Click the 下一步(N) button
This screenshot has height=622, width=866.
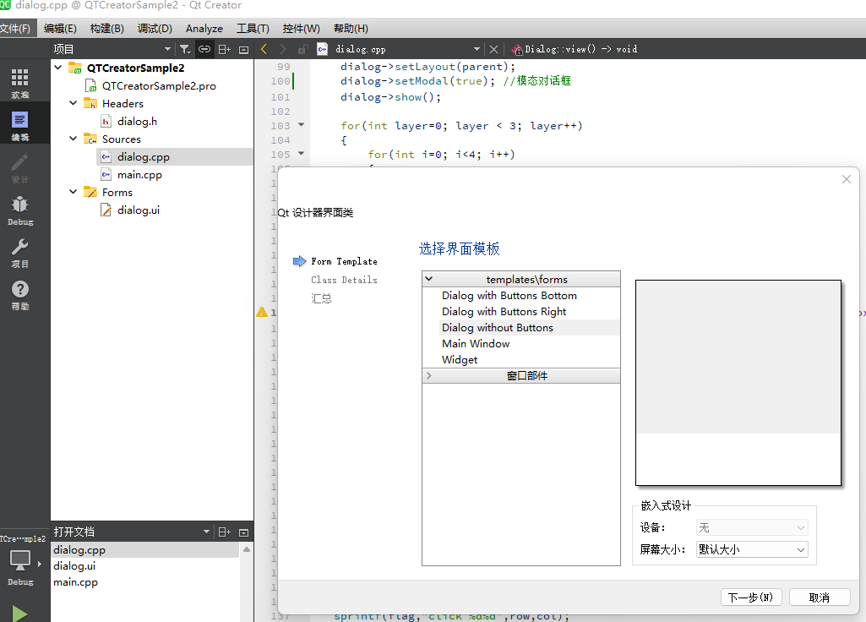click(751, 597)
